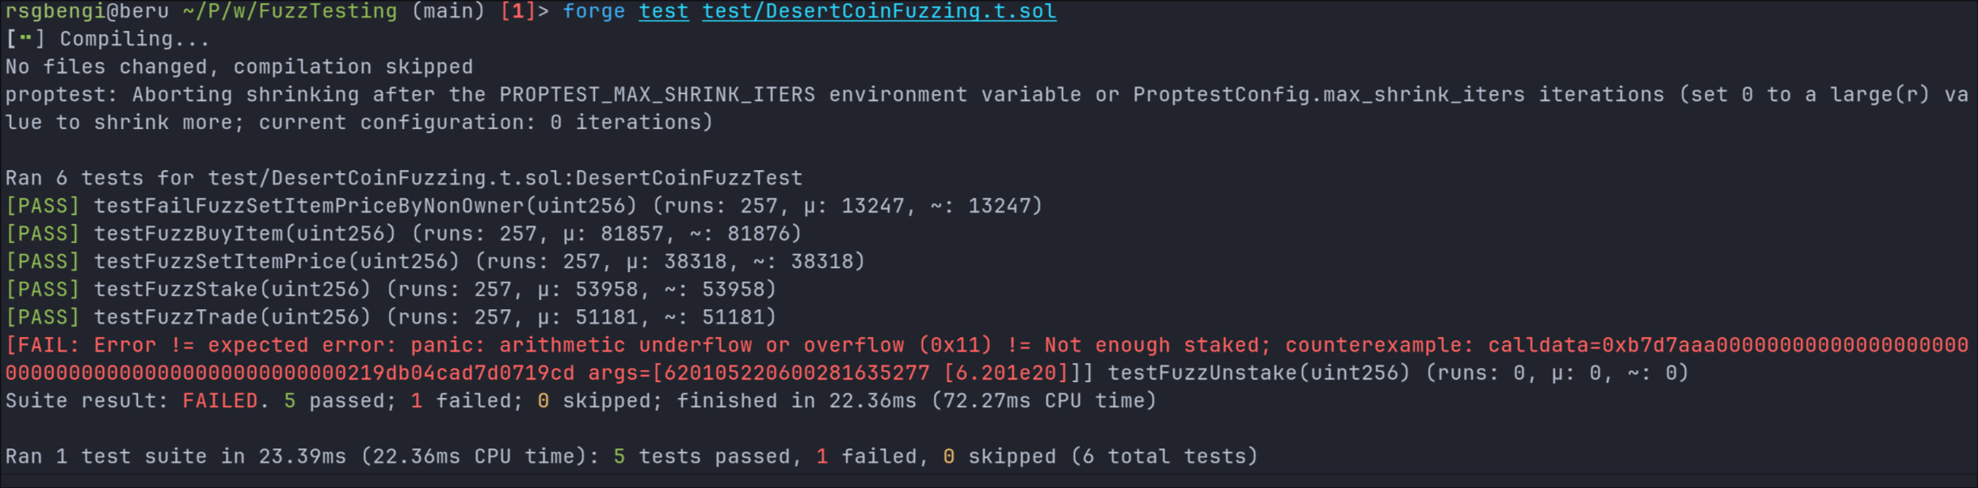Image resolution: width=1978 pixels, height=488 pixels.
Task: Click the [PASS] tag beside testFuzzBuyItem
Action: tap(43, 234)
